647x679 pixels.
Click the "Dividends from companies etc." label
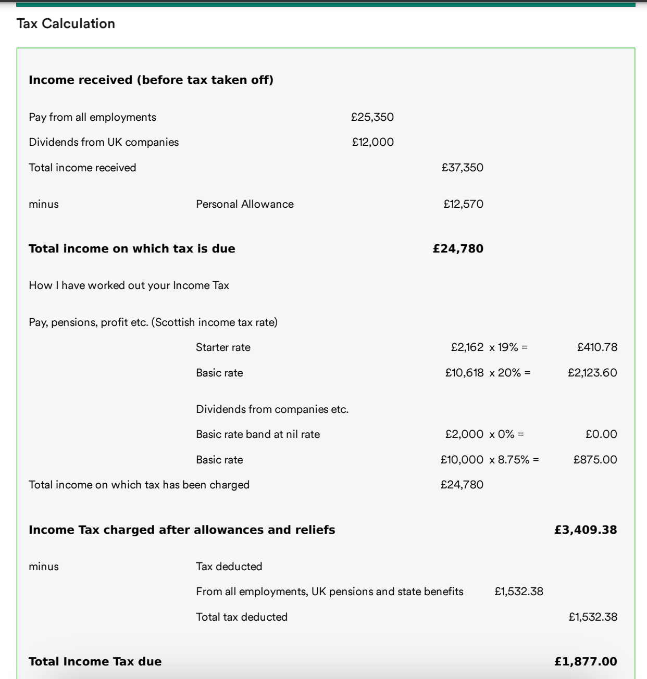click(272, 409)
